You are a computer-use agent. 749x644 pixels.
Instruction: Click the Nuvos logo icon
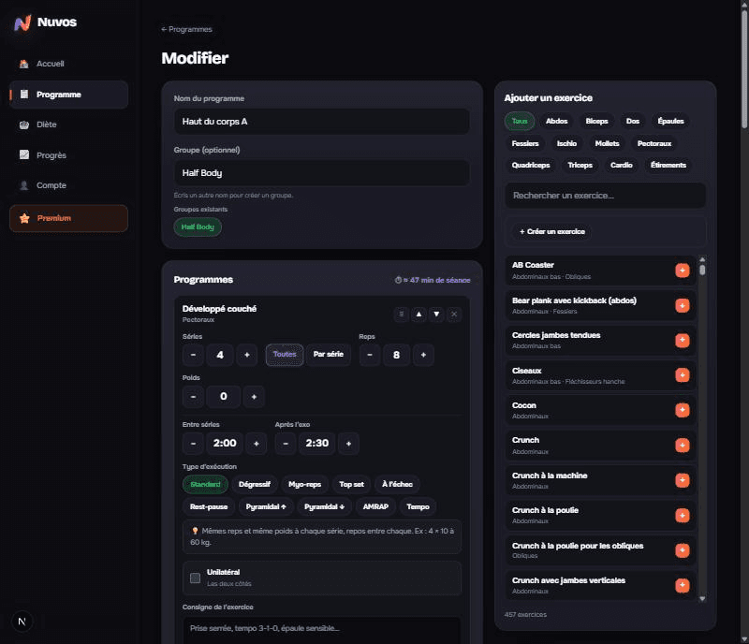[x=22, y=22]
